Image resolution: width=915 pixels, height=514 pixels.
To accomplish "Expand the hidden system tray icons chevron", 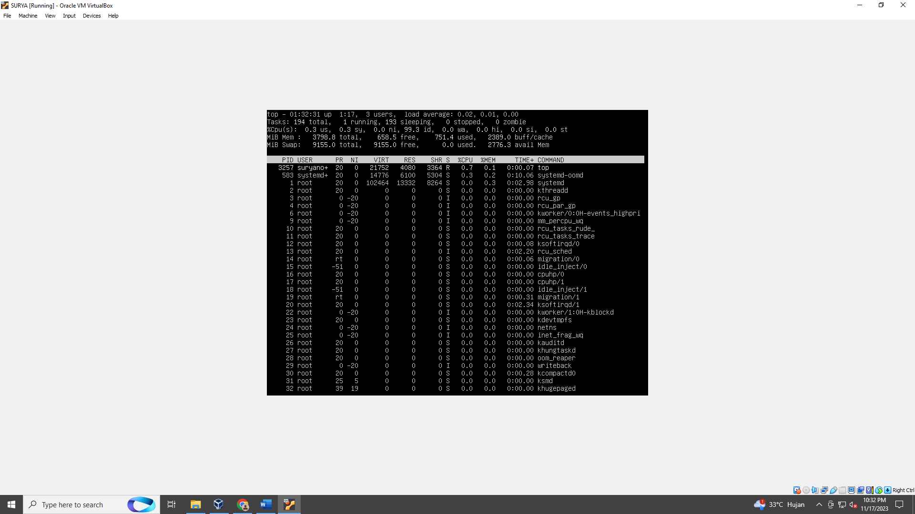I will coord(819,504).
